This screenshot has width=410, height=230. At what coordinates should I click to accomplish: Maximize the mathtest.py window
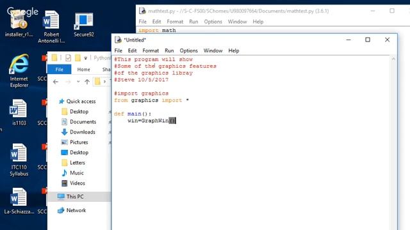click(x=392, y=11)
